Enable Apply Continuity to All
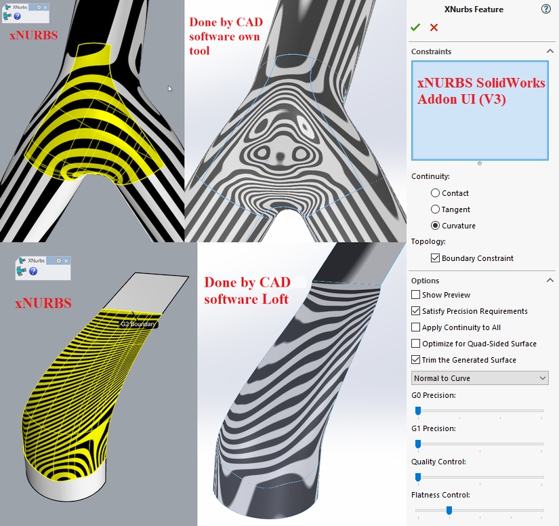559x526 pixels. tap(415, 327)
